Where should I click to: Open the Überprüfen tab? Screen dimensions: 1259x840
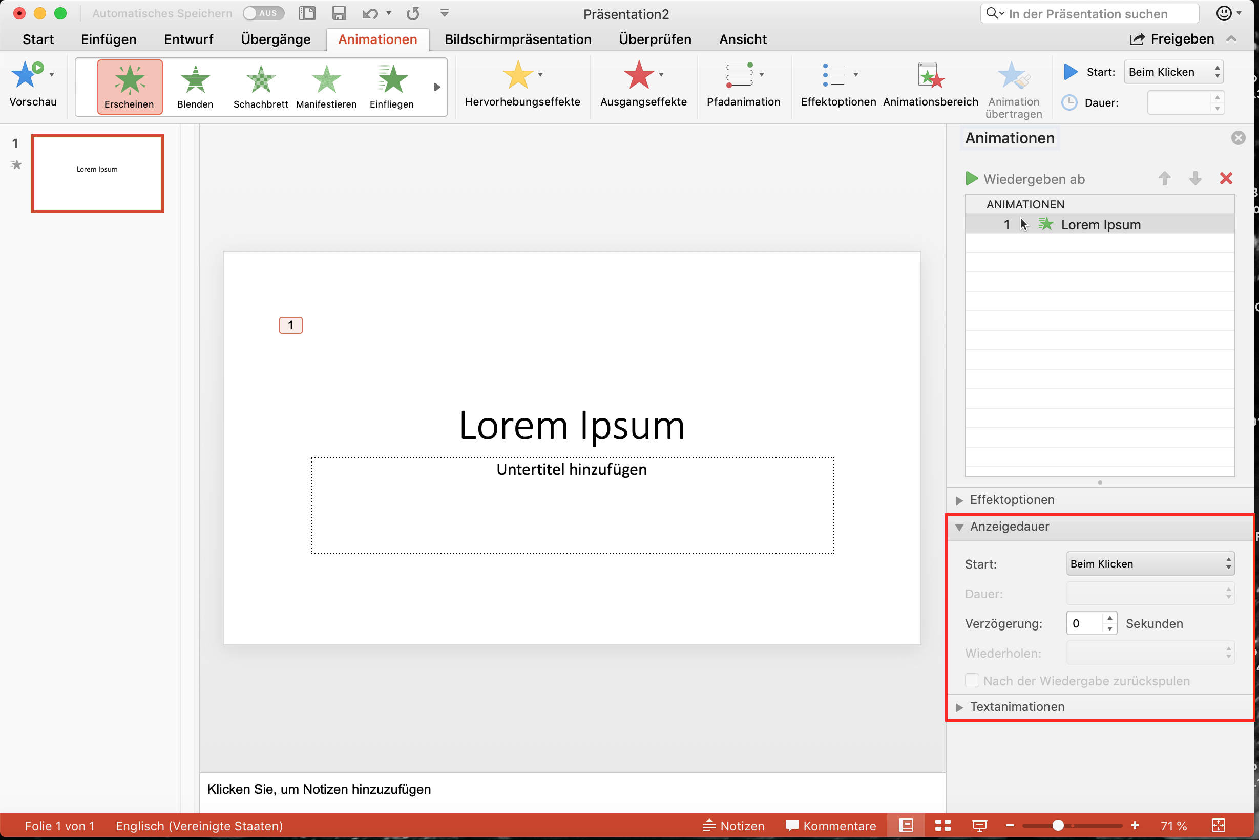click(x=655, y=39)
